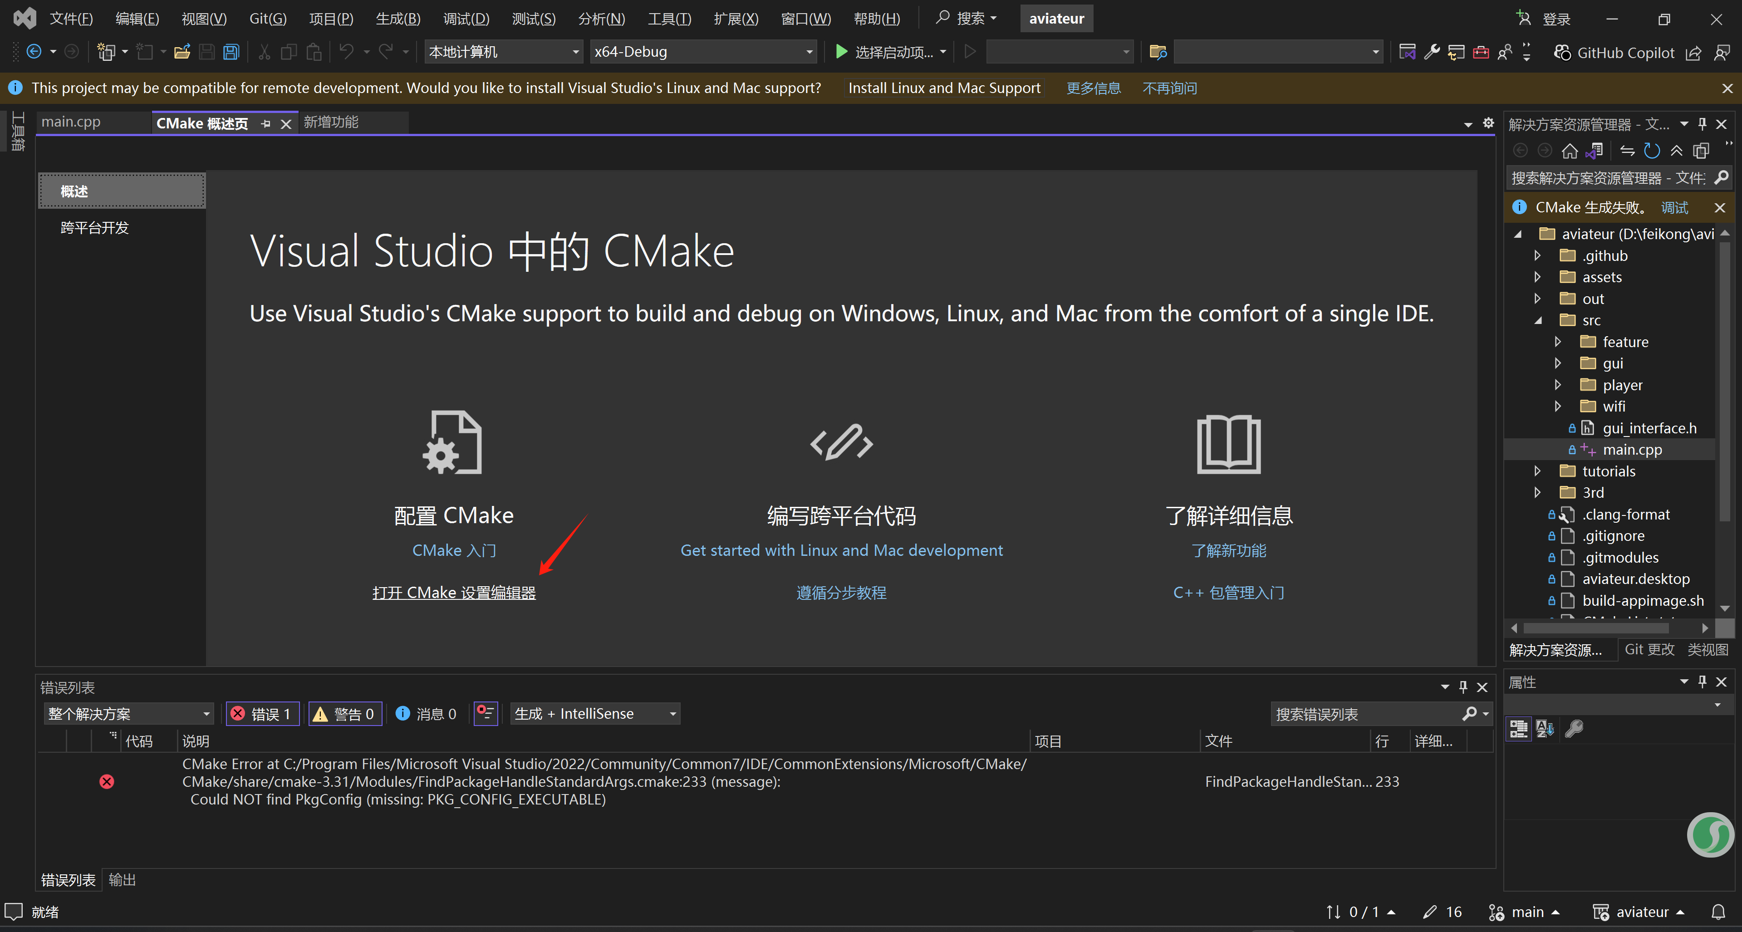
Task: Click the Refresh icon in Solution Explorer
Action: click(x=1652, y=151)
